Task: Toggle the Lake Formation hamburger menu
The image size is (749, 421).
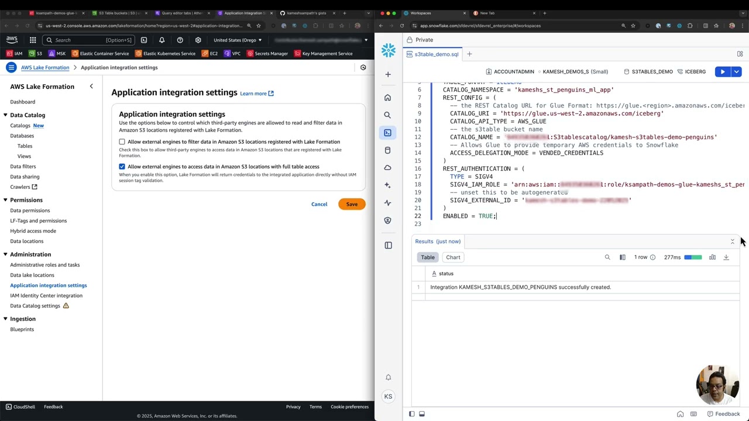Action: click(11, 67)
